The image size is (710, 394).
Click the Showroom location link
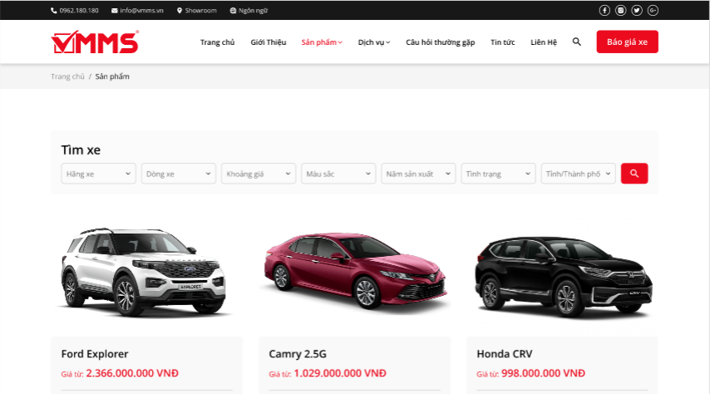196,11
